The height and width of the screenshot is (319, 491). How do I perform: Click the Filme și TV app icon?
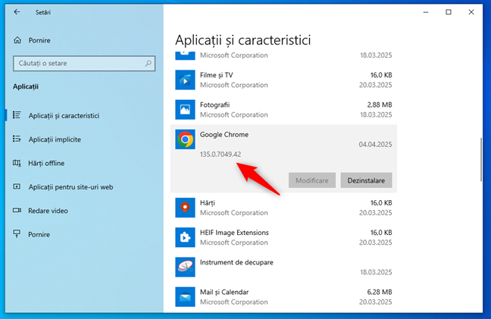185,80
